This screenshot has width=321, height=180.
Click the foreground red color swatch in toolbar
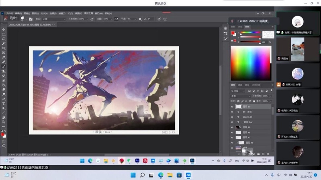pyautogui.click(x=2, y=134)
